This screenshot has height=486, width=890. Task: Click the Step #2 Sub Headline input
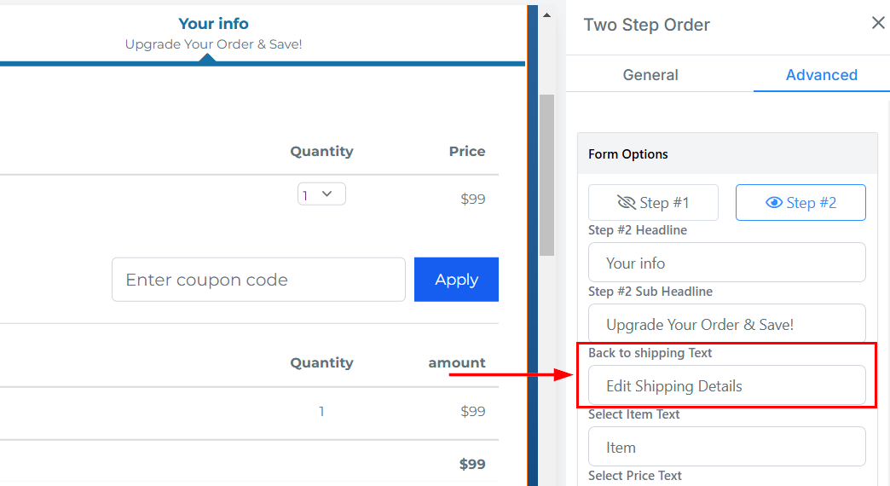point(727,324)
